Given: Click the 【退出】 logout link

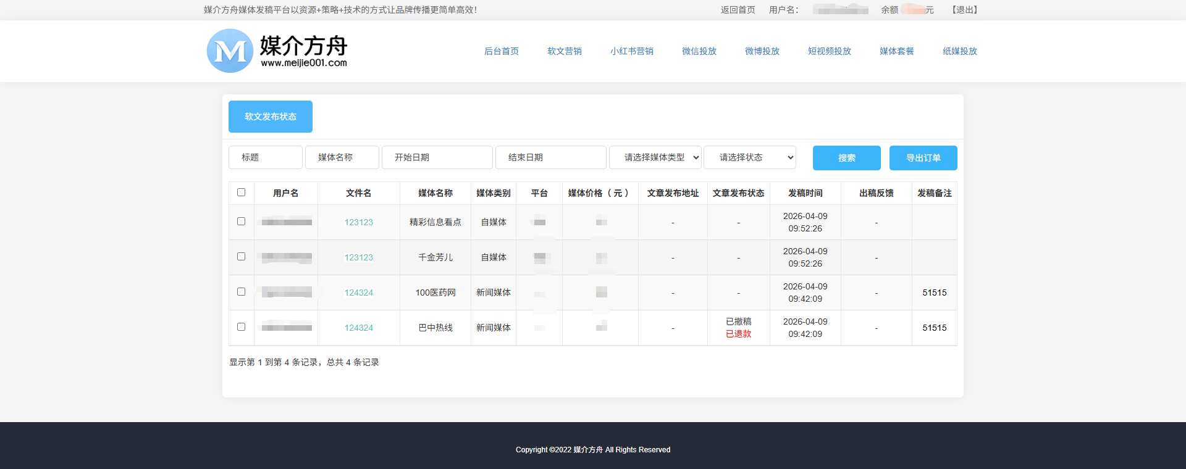Looking at the screenshot, I should [x=964, y=10].
